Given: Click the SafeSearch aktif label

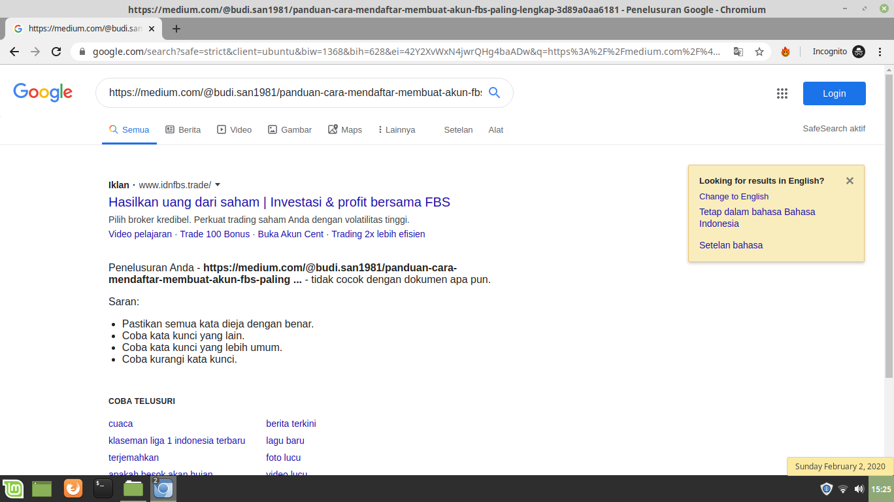Looking at the screenshot, I should [834, 129].
